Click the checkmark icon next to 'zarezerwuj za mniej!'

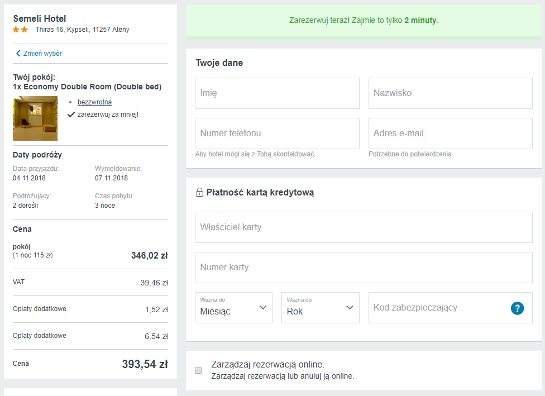[x=71, y=114]
